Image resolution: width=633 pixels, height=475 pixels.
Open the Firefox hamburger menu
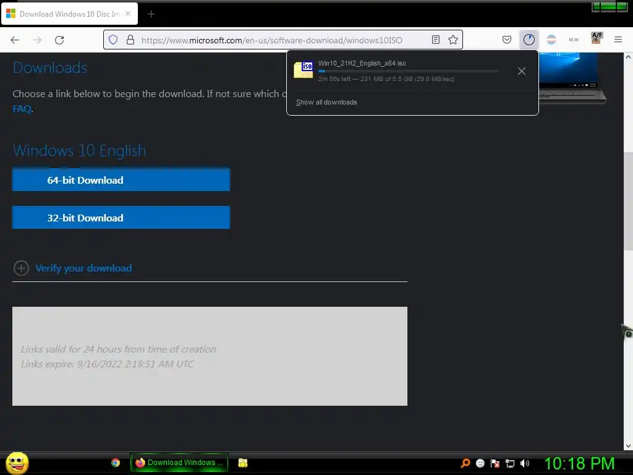coord(618,40)
